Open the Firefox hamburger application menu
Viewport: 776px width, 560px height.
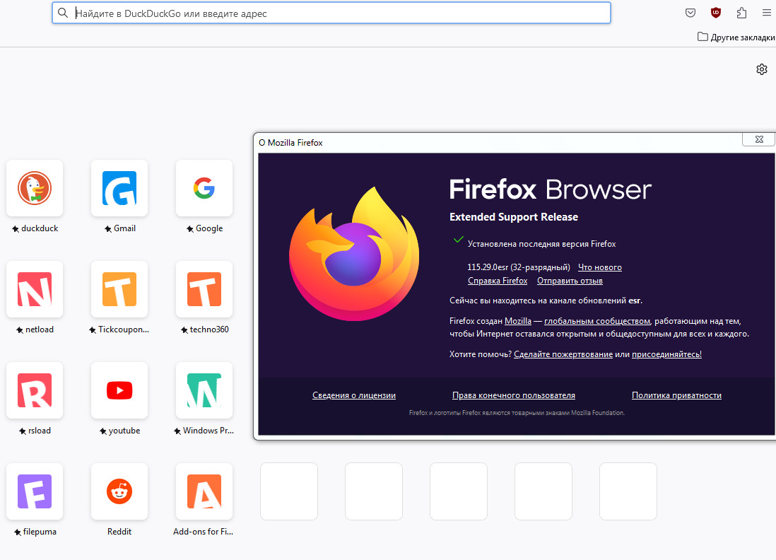[767, 13]
